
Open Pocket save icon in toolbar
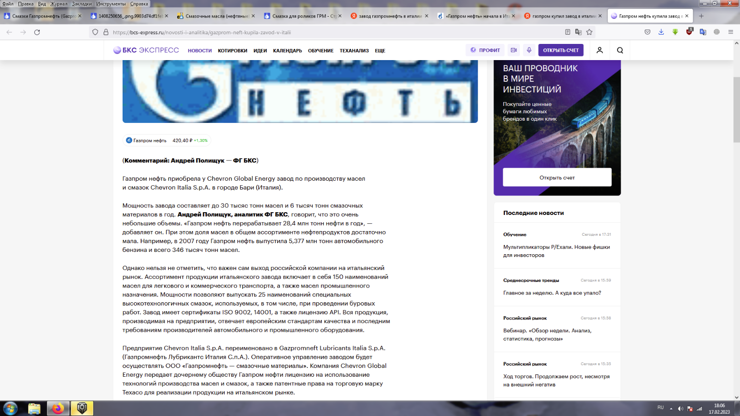[647, 32]
